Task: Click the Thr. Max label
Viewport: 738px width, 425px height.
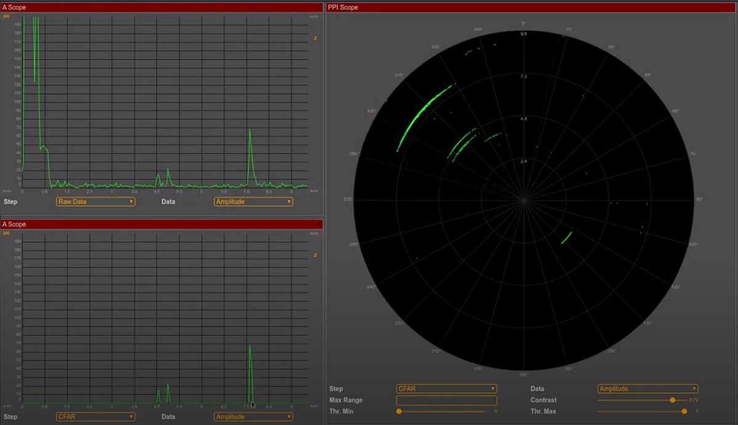Action: point(543,411)
